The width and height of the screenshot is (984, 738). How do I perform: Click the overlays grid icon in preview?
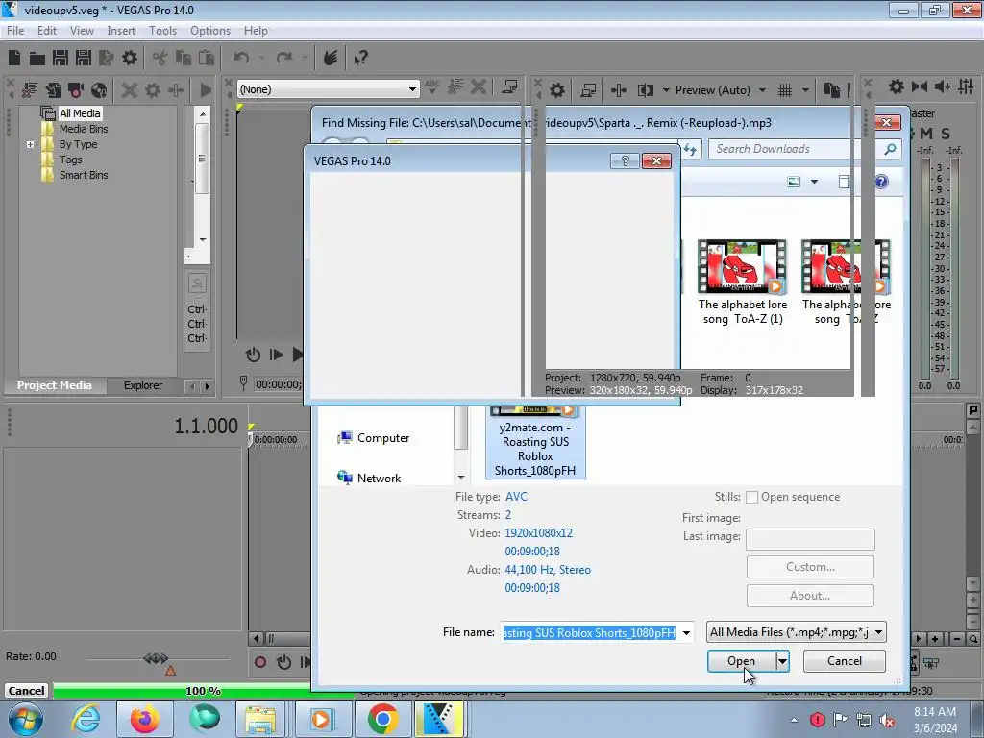[x=785, y=90]
